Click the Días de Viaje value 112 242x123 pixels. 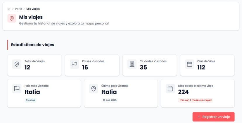point(201,67)
